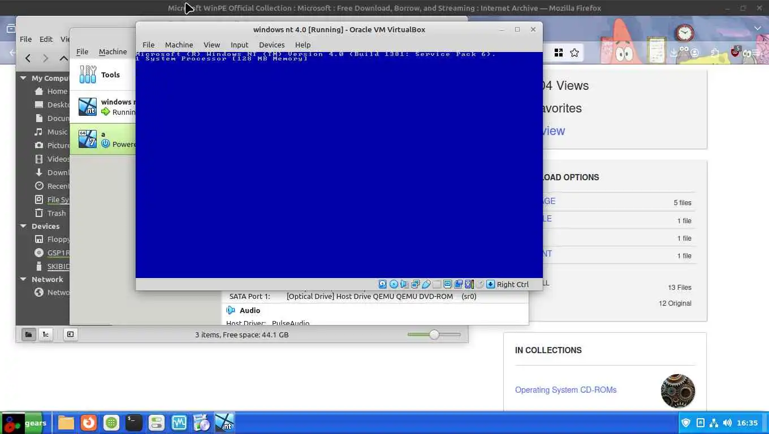Open Help menu in the VM window
769x434 pixels.
click(303, 45)
